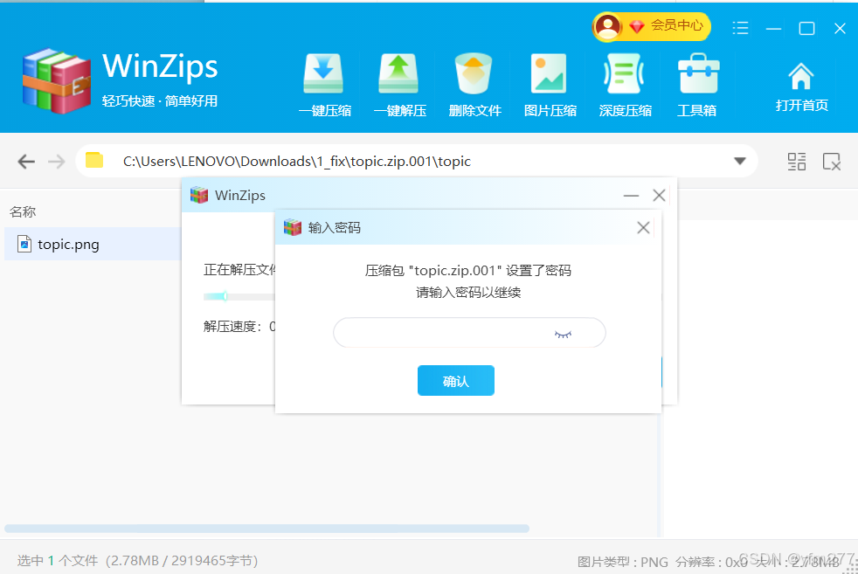
Task: Click the extraction progress bar
Action: click(239, 296)
